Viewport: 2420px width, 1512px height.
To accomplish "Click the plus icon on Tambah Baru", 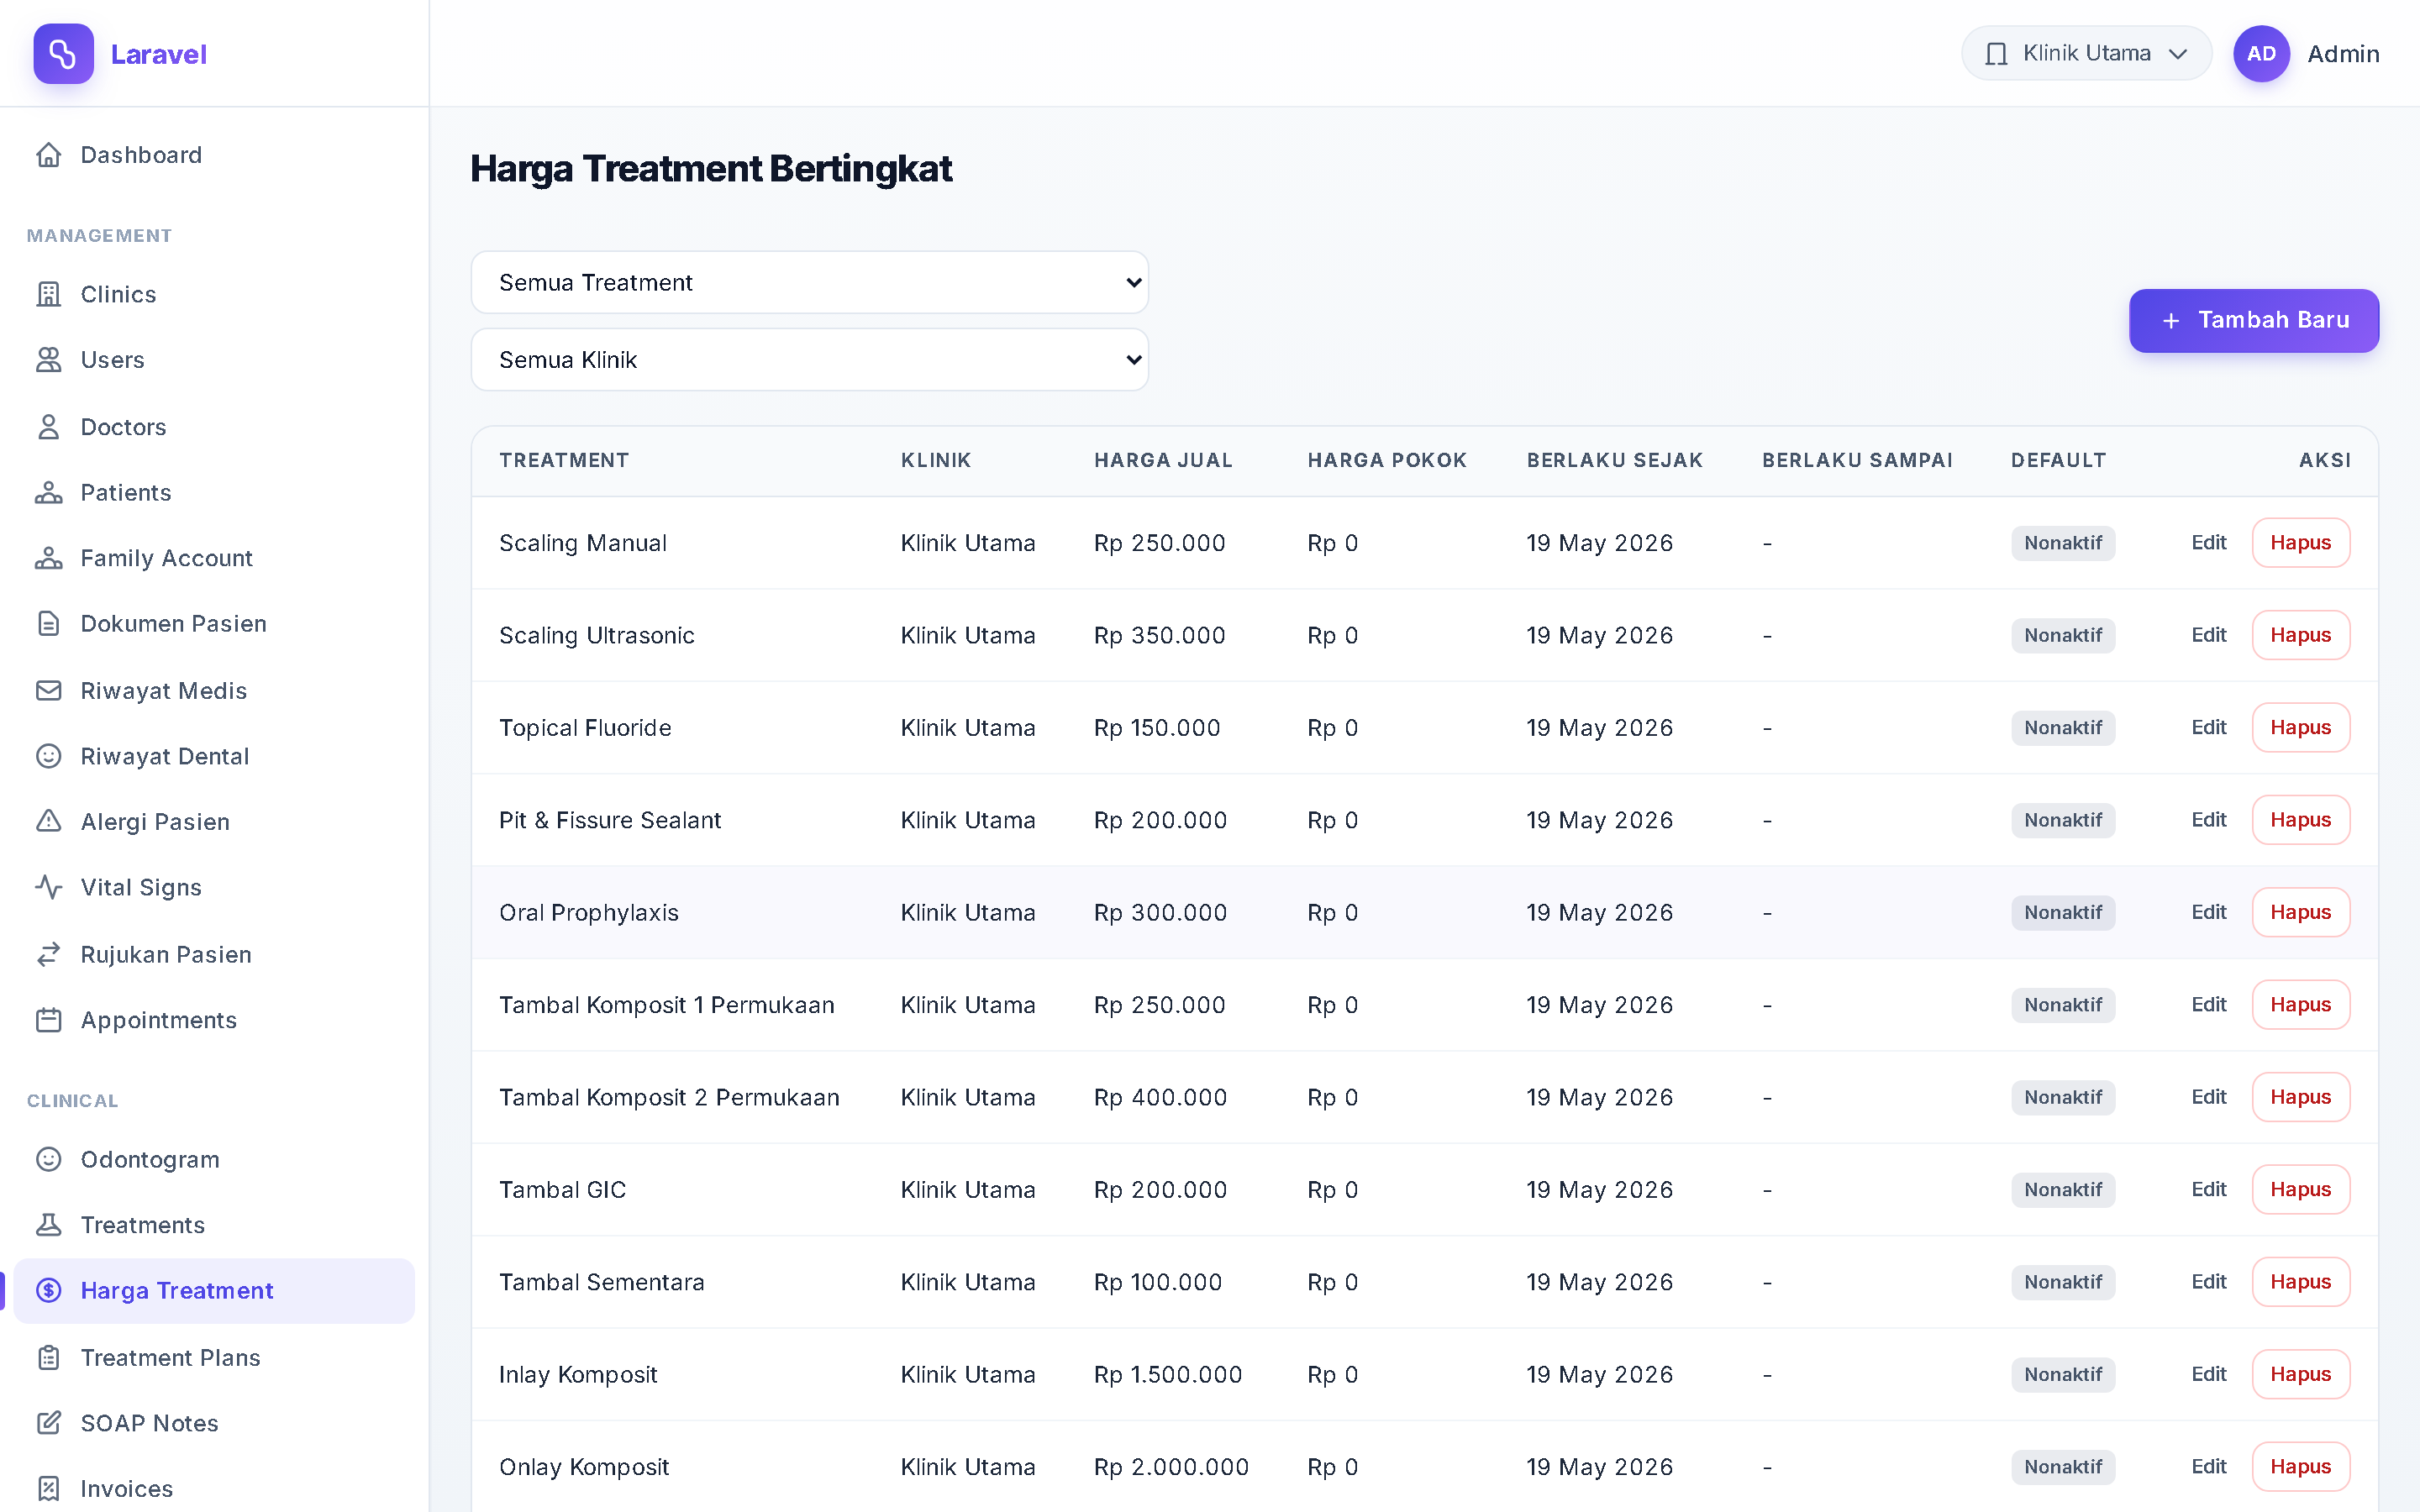I will 2170,321.
